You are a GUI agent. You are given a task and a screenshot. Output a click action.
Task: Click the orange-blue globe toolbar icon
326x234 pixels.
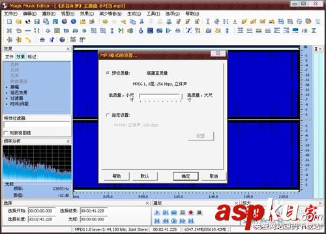click(x=65, y=21)
